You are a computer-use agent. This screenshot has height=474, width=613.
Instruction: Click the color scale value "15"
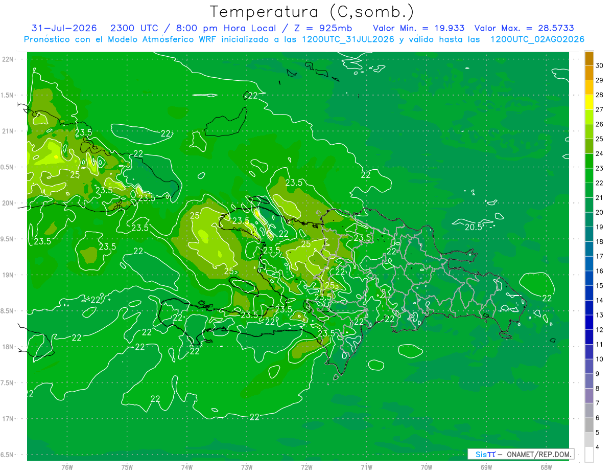[x=600, y=286]
